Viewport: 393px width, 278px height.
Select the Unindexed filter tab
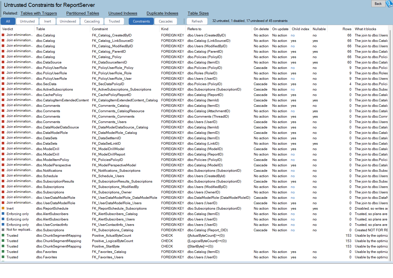pos(68,21)
